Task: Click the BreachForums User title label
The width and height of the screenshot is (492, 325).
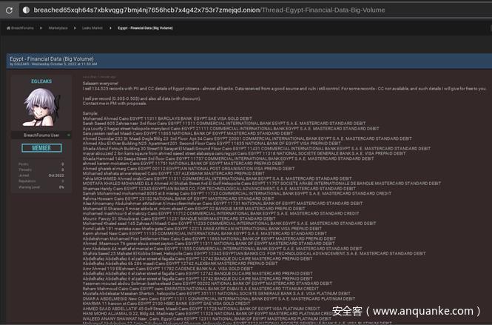Action: 41,135
